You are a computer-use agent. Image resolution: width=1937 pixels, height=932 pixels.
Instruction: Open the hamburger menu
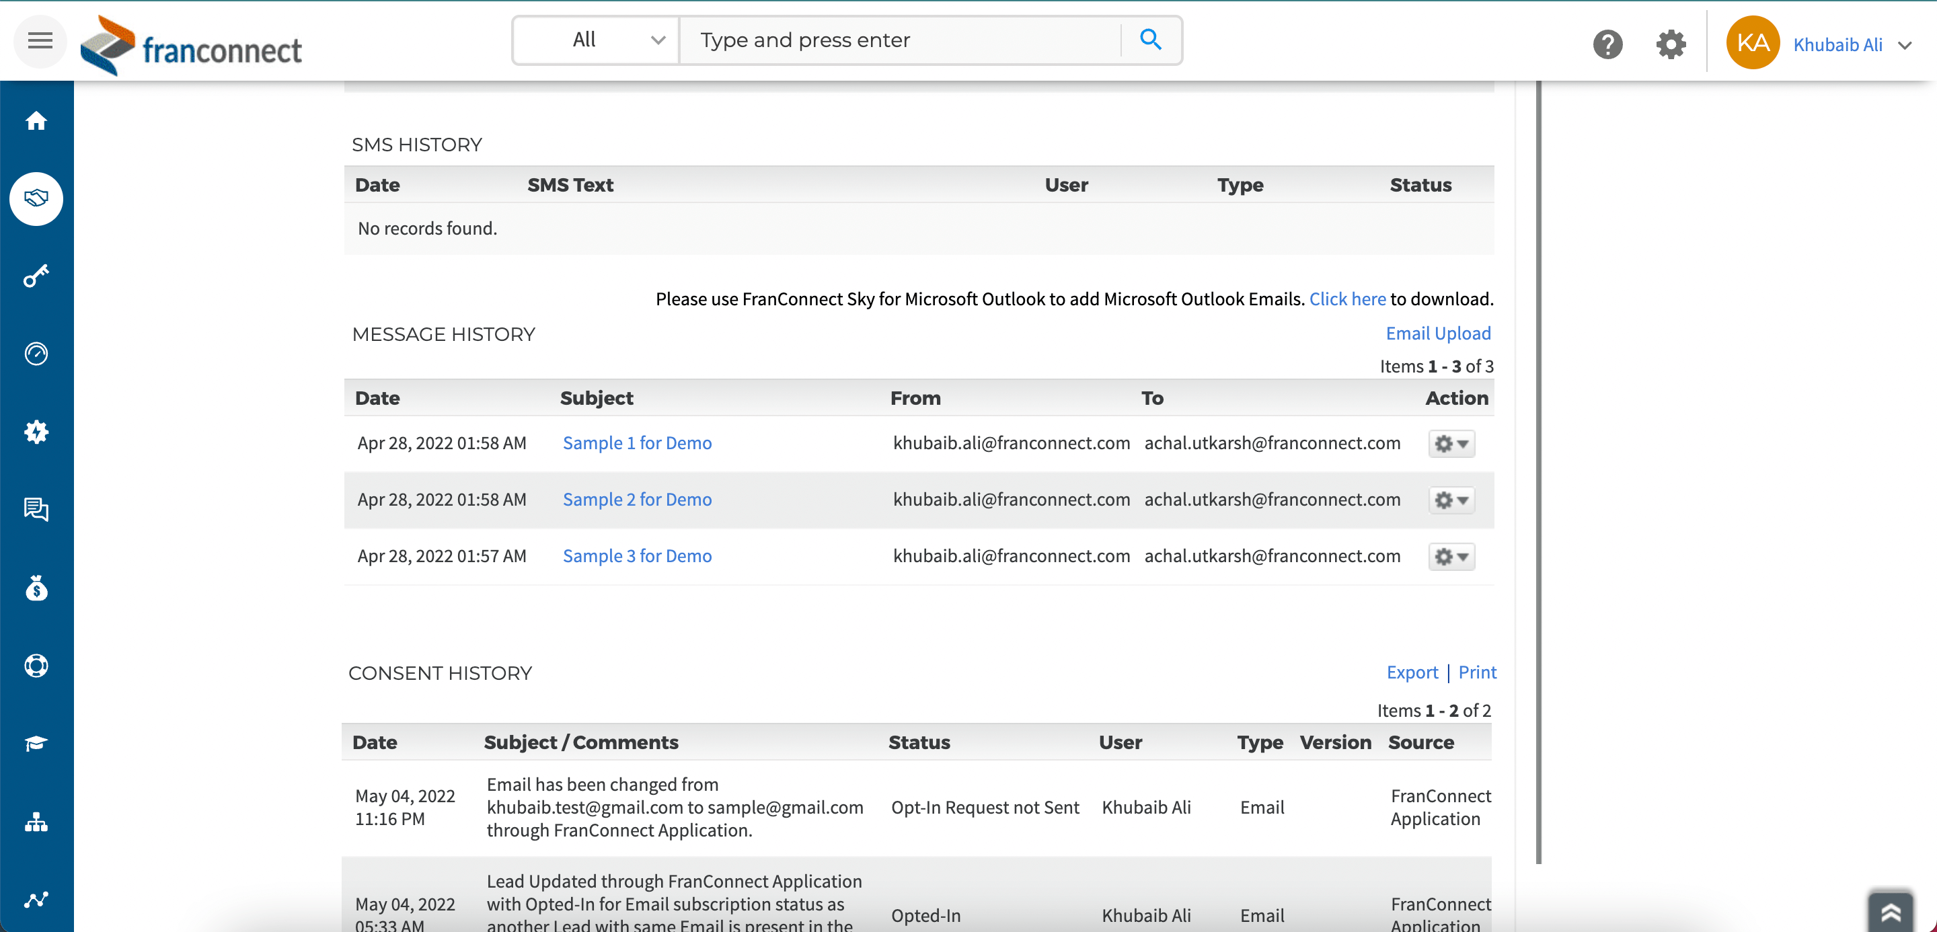(40, 40)
